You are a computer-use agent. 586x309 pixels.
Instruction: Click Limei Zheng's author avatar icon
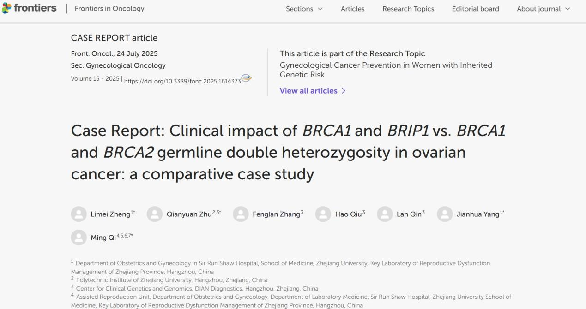tap(79, 214)
